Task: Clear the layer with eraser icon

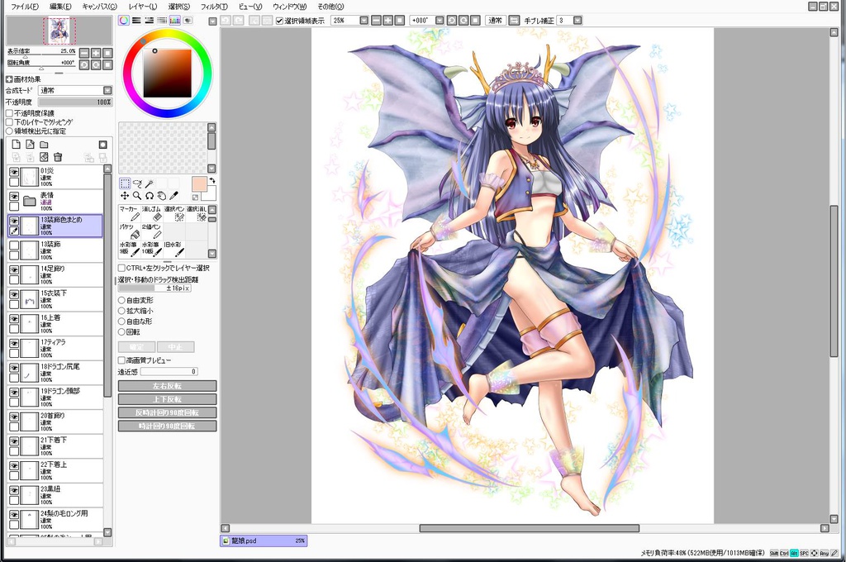Action: pos(45,157)
